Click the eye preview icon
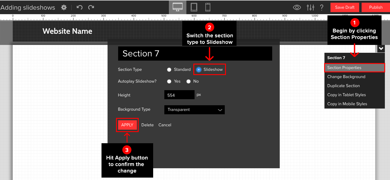The image size is (390, 180). click(297, 8)
